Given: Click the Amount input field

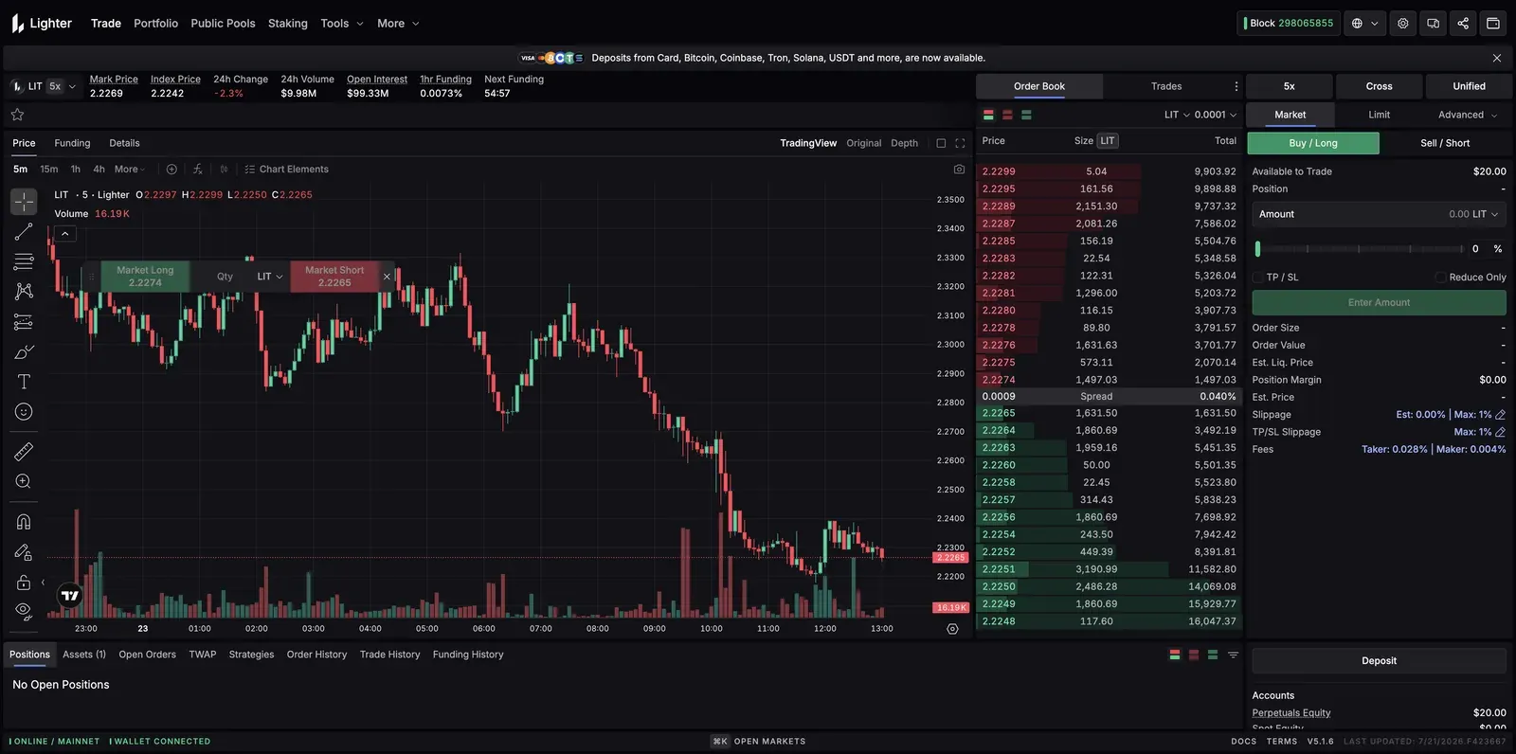Looking at the screenshot, I should (x=1379, y=214).
